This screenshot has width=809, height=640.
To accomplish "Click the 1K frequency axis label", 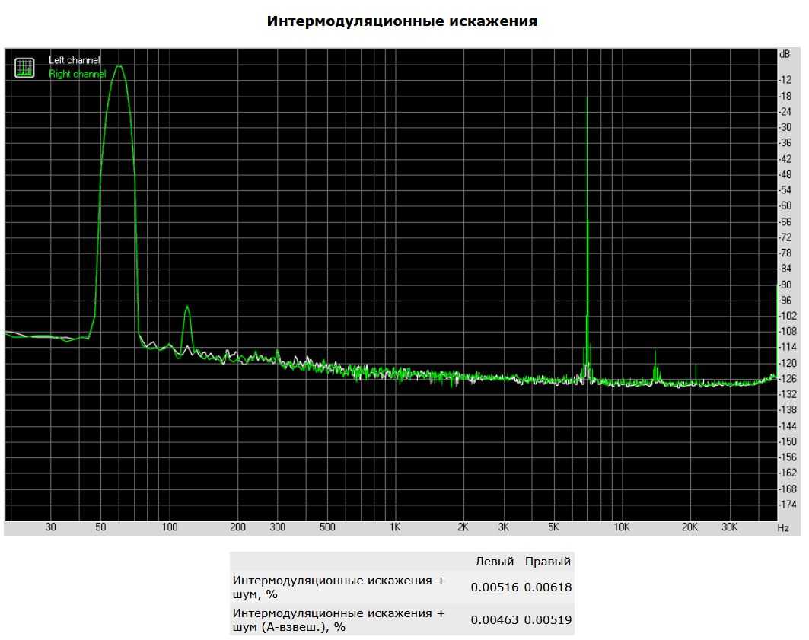I will (x=394, y=527).
